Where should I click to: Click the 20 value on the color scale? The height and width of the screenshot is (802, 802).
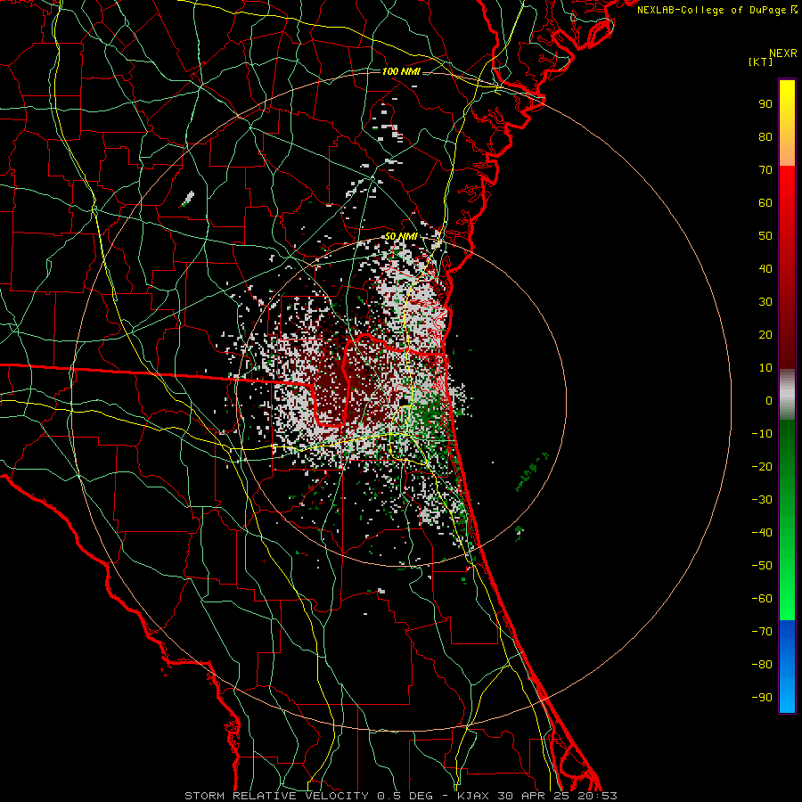coord(765,335)
